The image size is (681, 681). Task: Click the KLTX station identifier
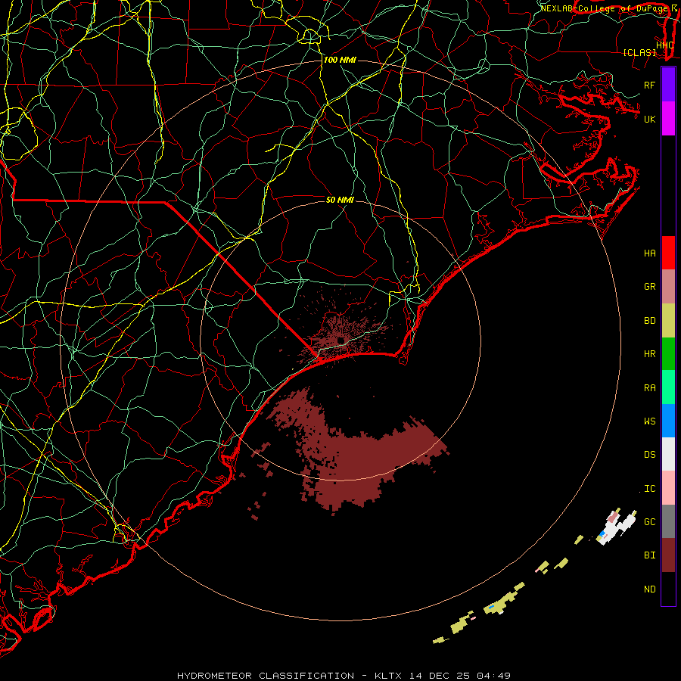388,676
